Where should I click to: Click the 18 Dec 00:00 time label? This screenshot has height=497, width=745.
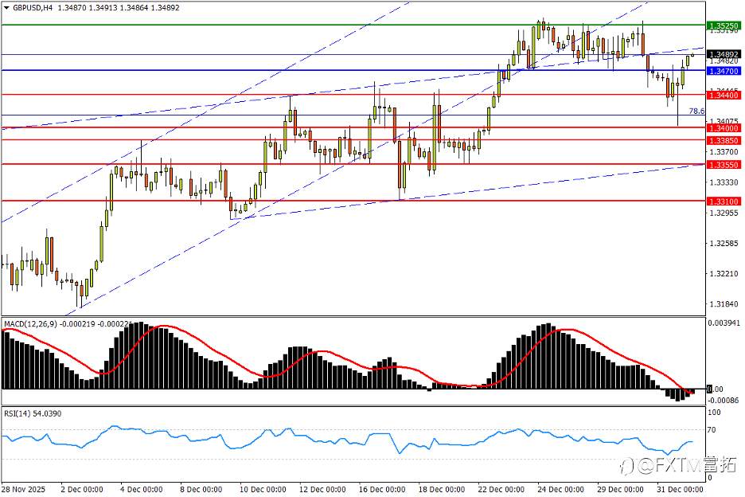point(442,489)
